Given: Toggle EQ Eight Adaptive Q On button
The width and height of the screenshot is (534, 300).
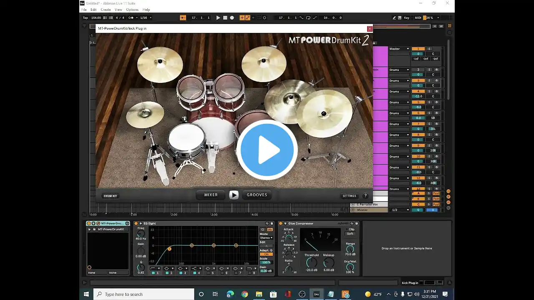Looking at the screenshot, I should click(266, 254).
